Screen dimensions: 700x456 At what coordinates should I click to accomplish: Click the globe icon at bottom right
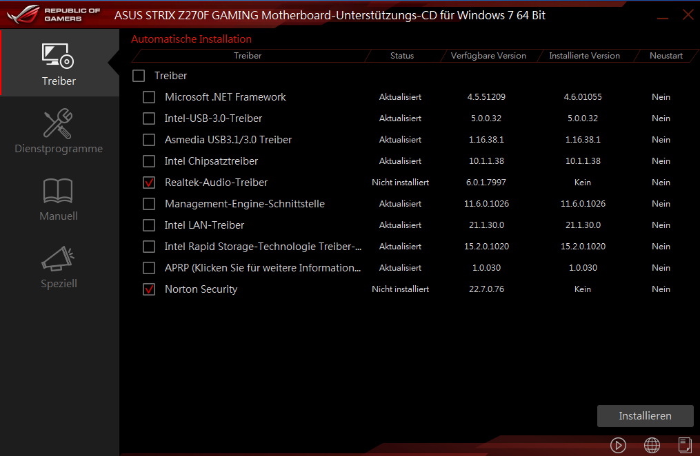tap(652, 445)
